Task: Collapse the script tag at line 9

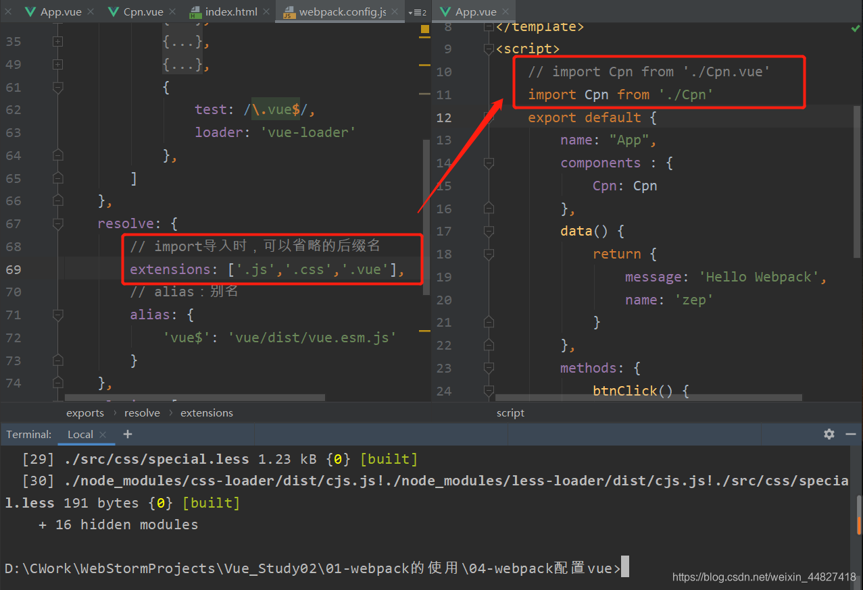Action: coord(489,49)
